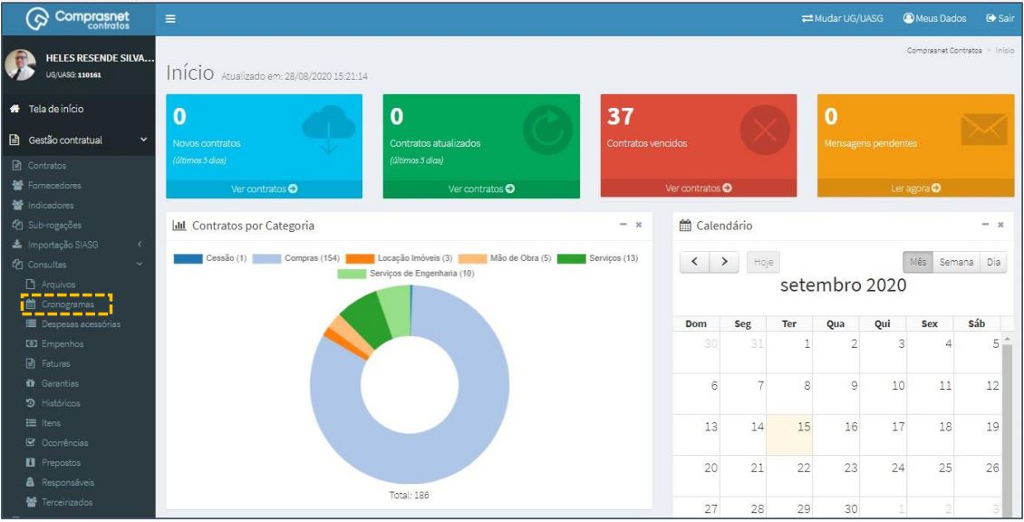The height and width of the screenshot is (522, 1024).
Task: Toggle Locação Imóveis legend entry
Action: 399,258
